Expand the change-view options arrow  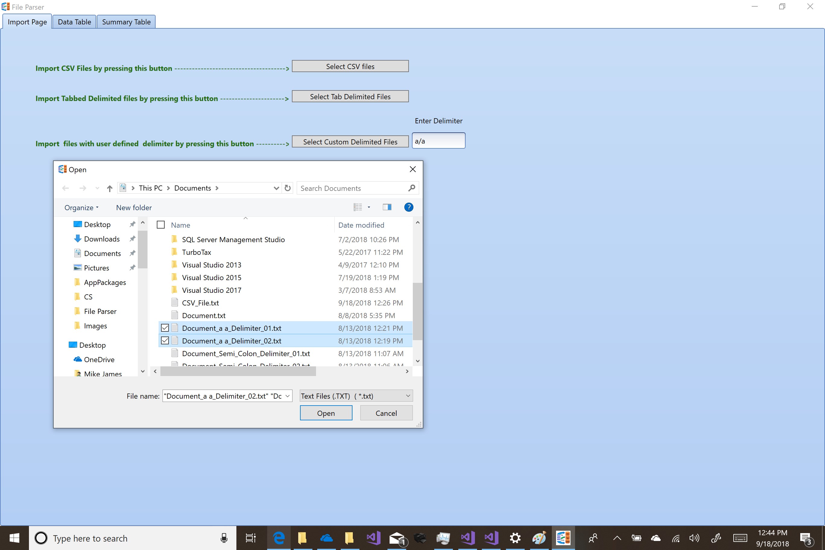coord(369,207)
